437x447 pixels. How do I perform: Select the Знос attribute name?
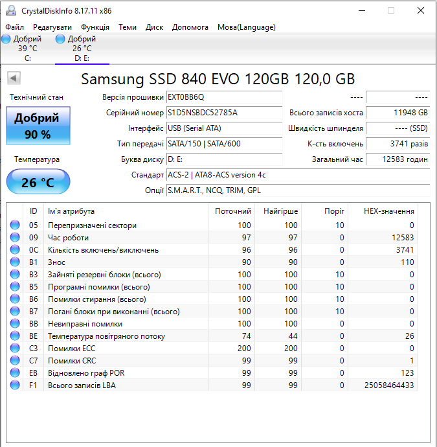(x=56, y=262)
